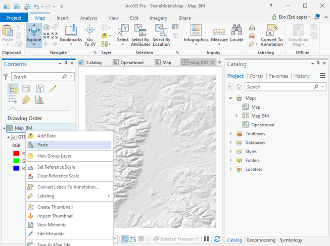Open Select By Attributes
Image resolution: width=330 pixels, height=246 pixels.
(140, 35)
